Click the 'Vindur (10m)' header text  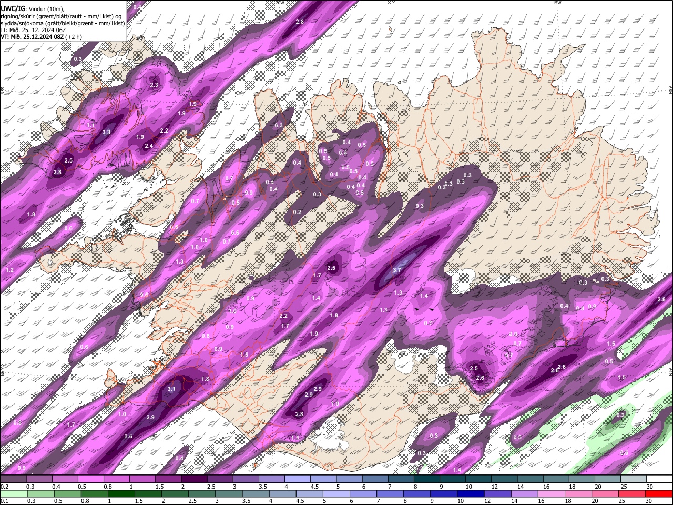tap(47, 9)
